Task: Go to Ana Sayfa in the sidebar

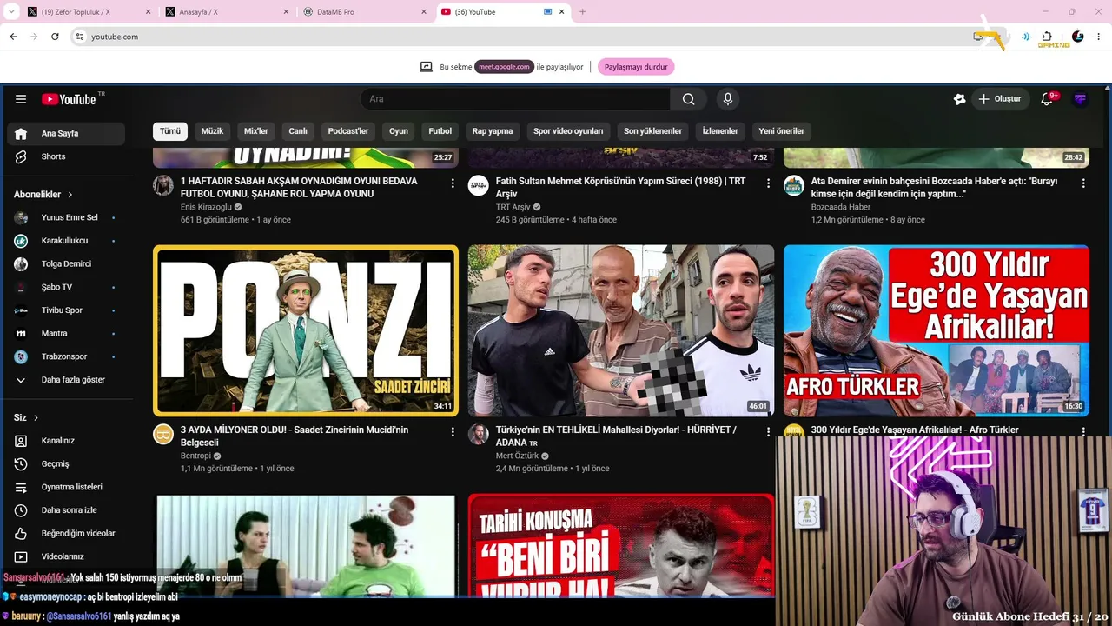Action: coord(66,134)
